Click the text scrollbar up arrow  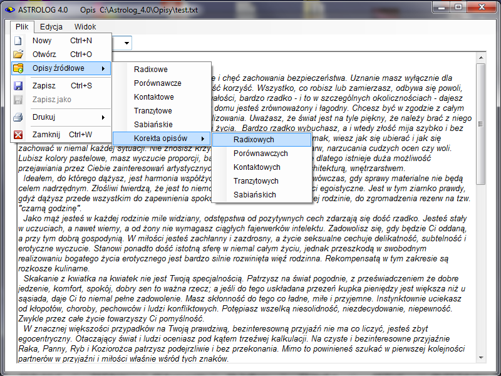pos(481,58)
